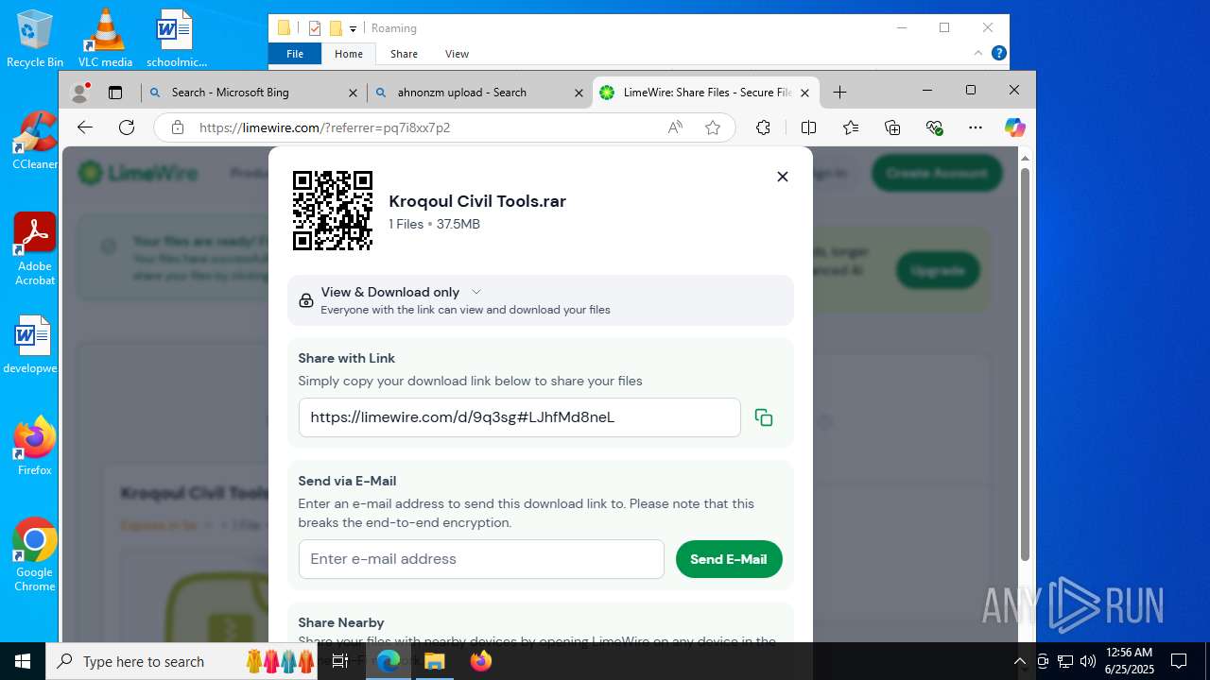Open developwe Word document on desktop
The image size is (1210, 680).
[32, 345]
